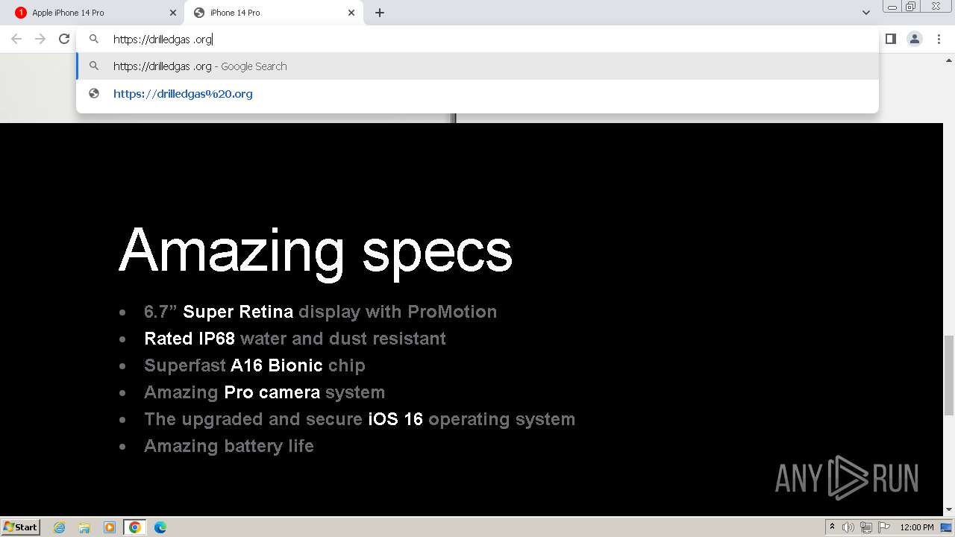Click the Windows Start button

[x=21, y=527]
